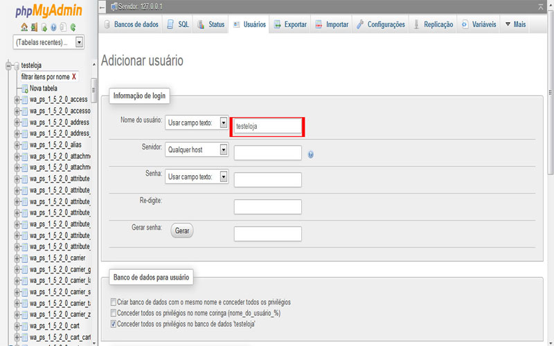This screenshot has width=554, height=346.
Task: Click the Gerar password button
Action: pyautogui.click(x=182, y=230)
